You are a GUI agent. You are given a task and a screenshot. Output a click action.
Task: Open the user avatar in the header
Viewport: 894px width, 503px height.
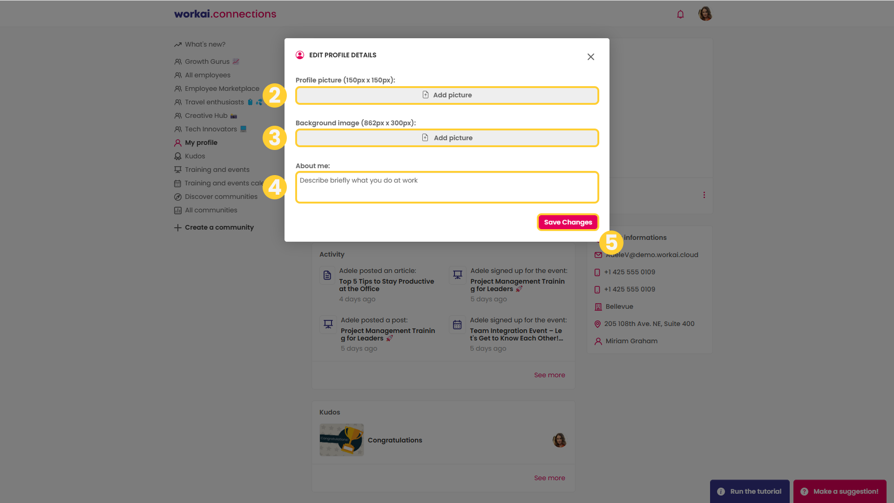[x=705, y=14]
